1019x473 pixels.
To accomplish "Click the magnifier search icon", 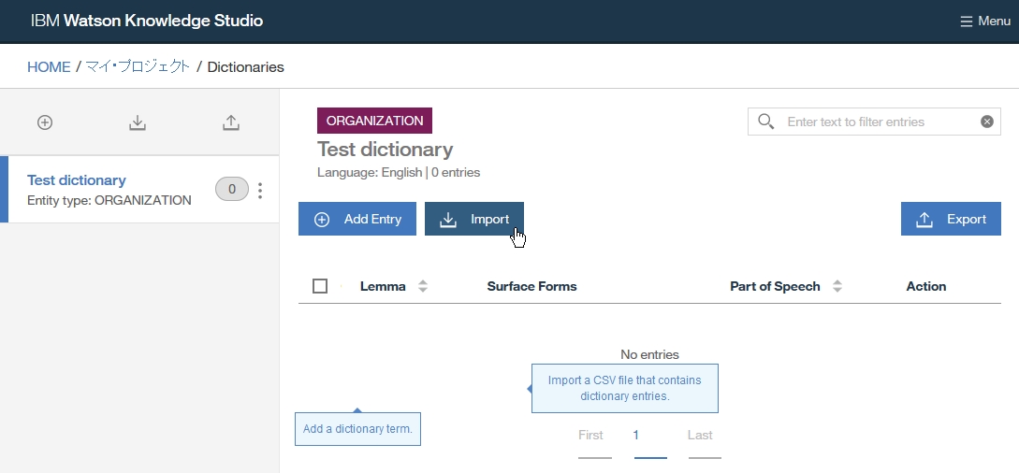I will pyautogui.click(x=766, y=122).
